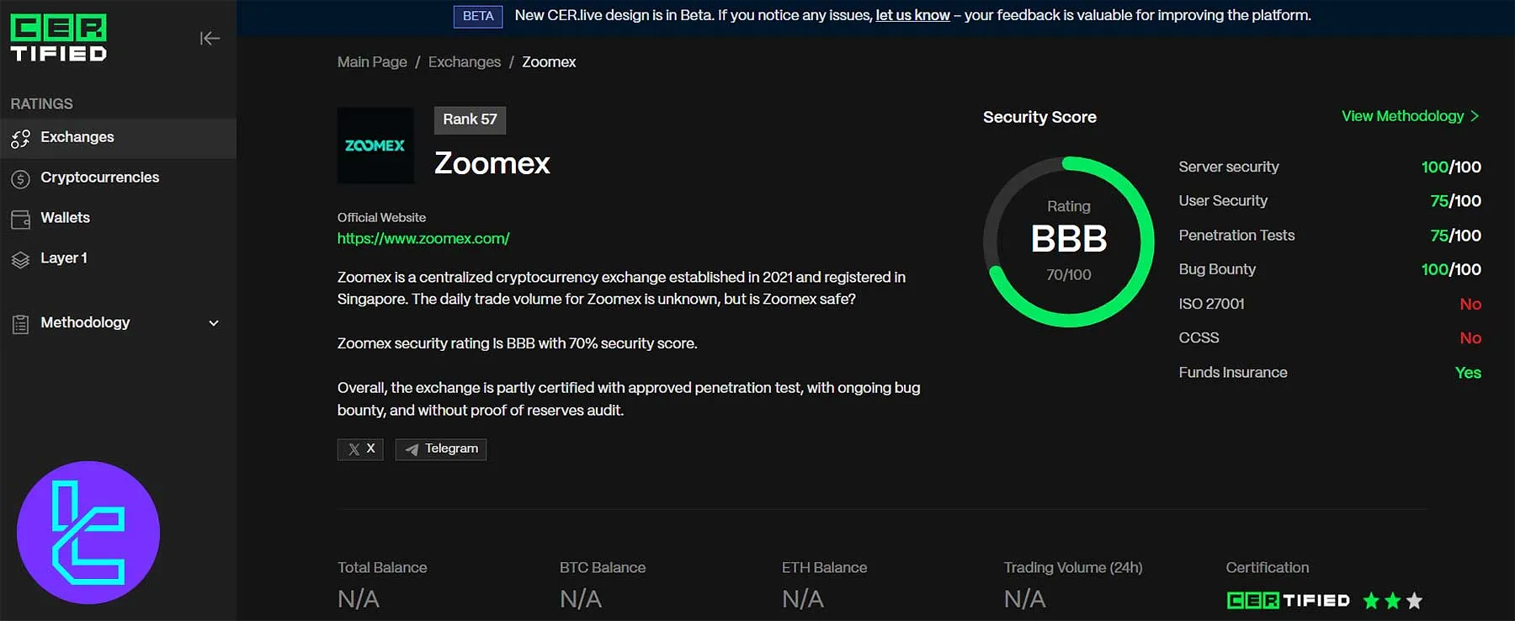1515x621 pixels.
Task: Click the Official Website label
Action: (381, 218)
